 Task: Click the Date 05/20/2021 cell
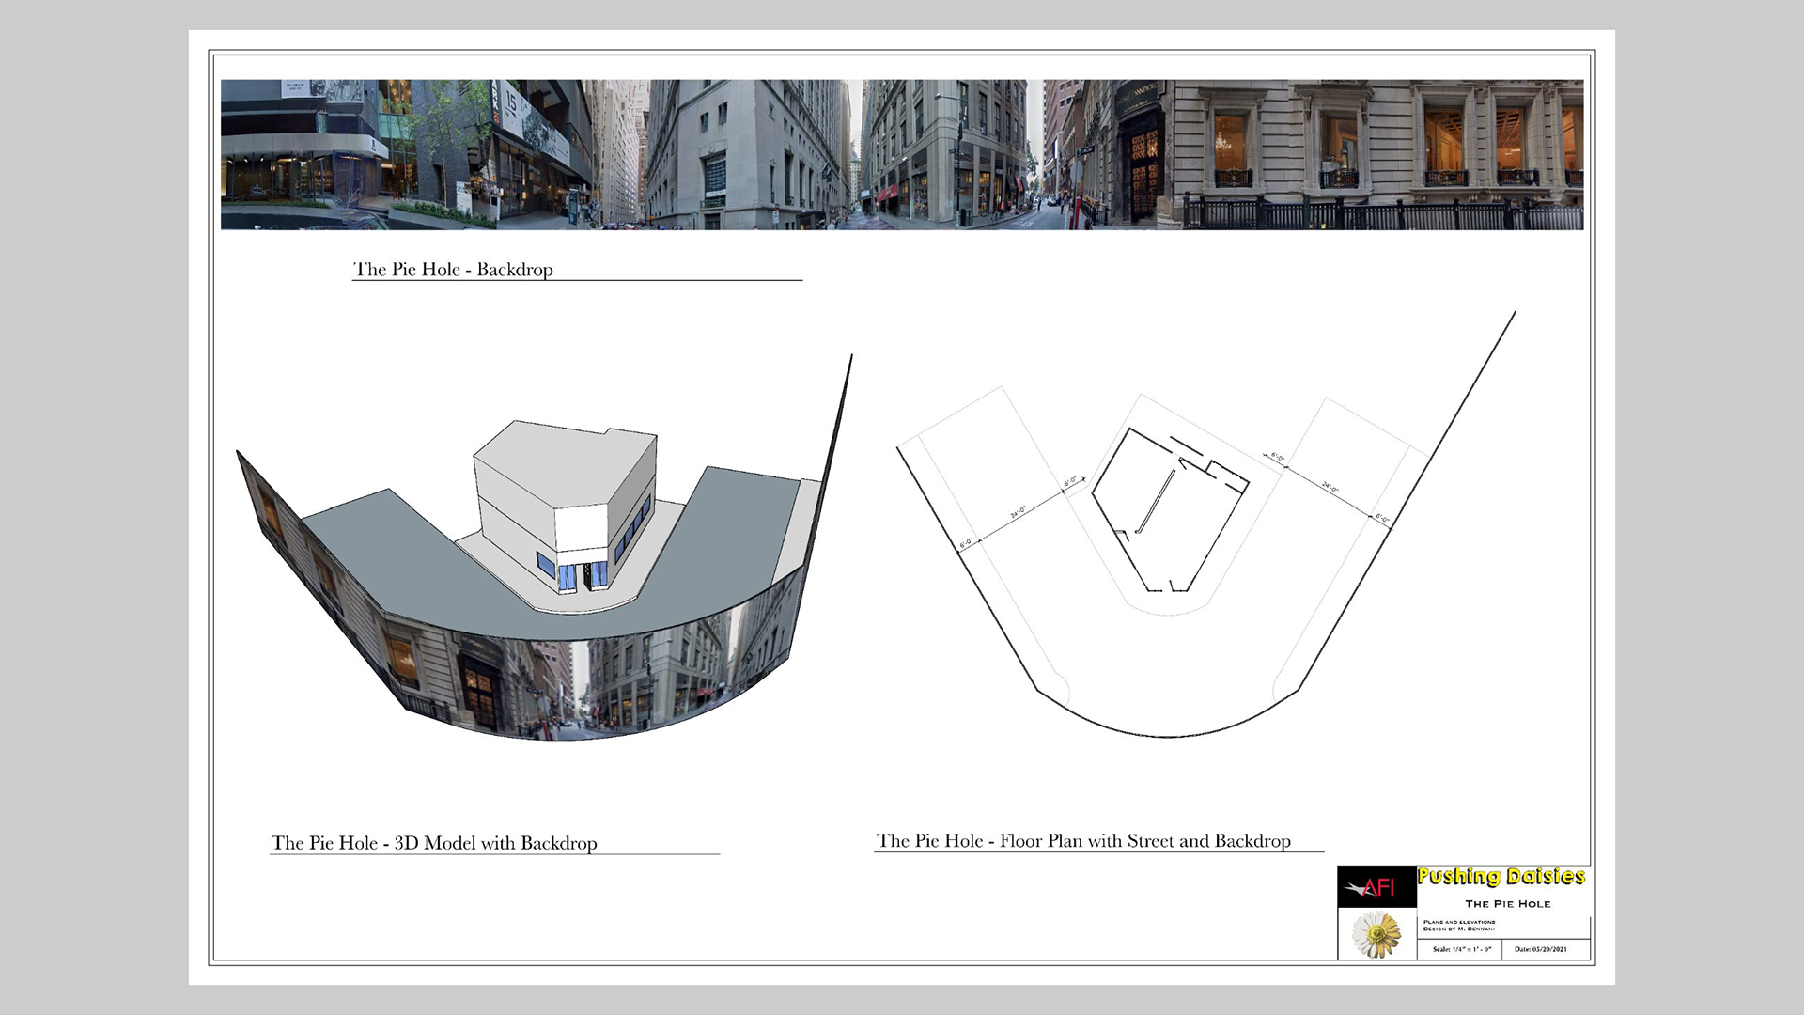[1540, 949]
